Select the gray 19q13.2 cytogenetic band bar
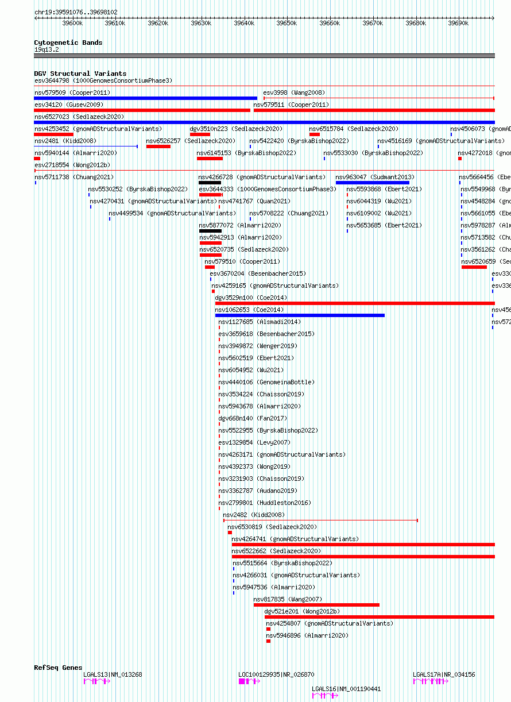Image resolution: width=511 pixels, height=702 pixels. 264,56
